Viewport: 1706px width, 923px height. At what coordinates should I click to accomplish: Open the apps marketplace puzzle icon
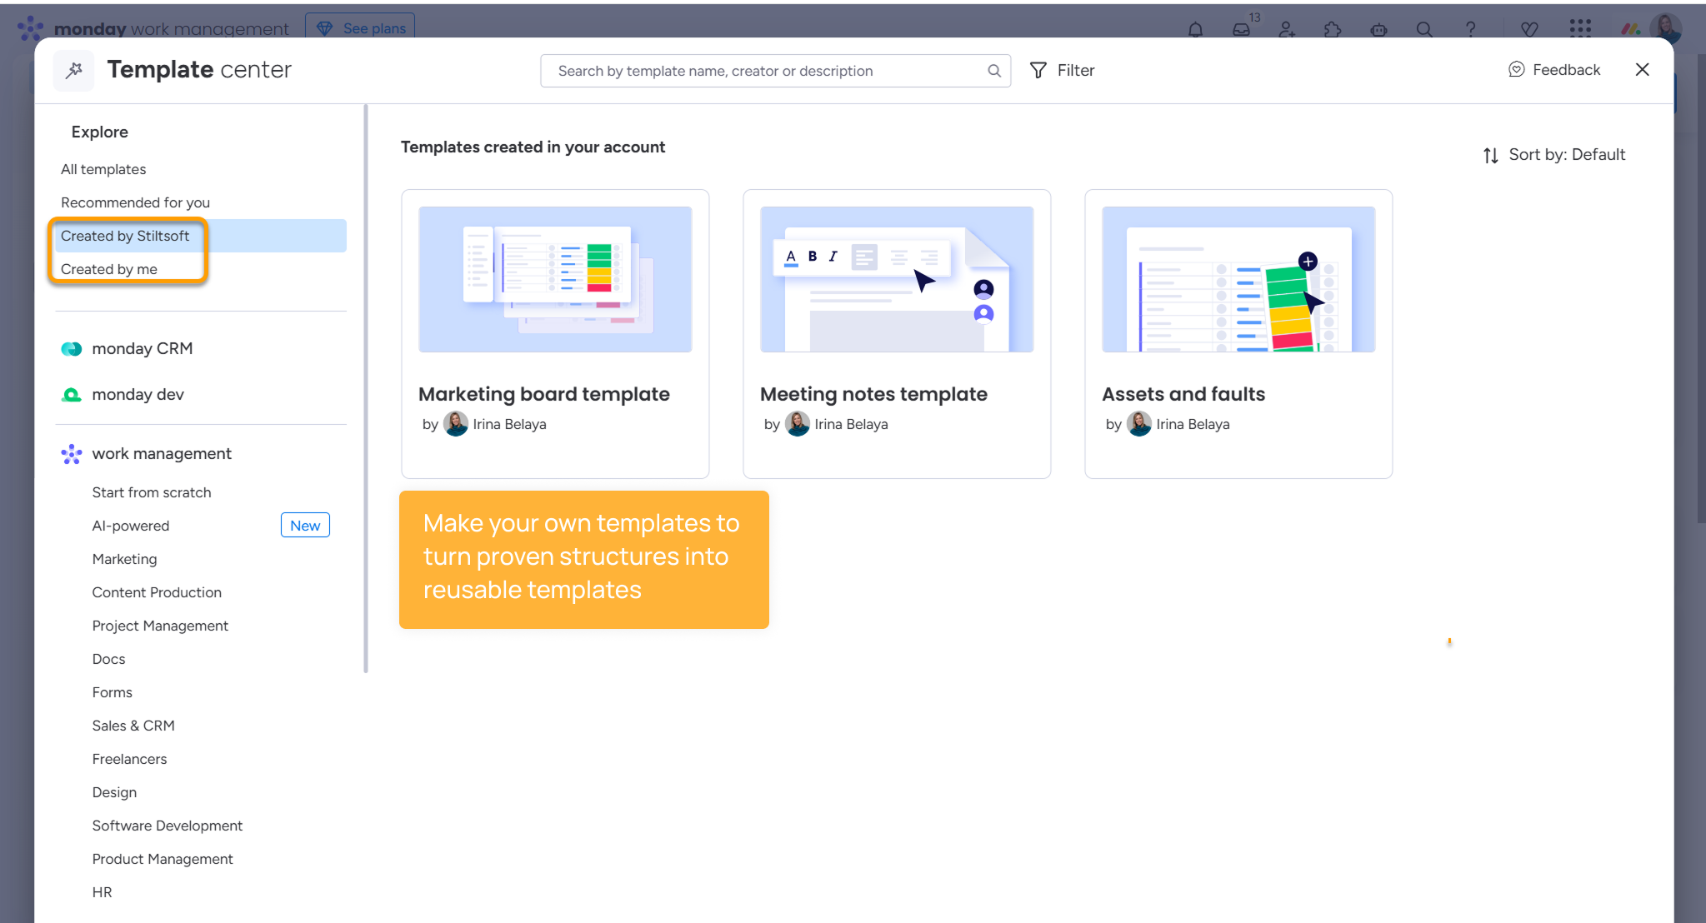(x=1332, y=27)
